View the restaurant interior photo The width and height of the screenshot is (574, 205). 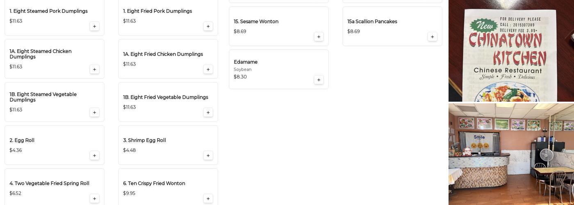(511, 154)
